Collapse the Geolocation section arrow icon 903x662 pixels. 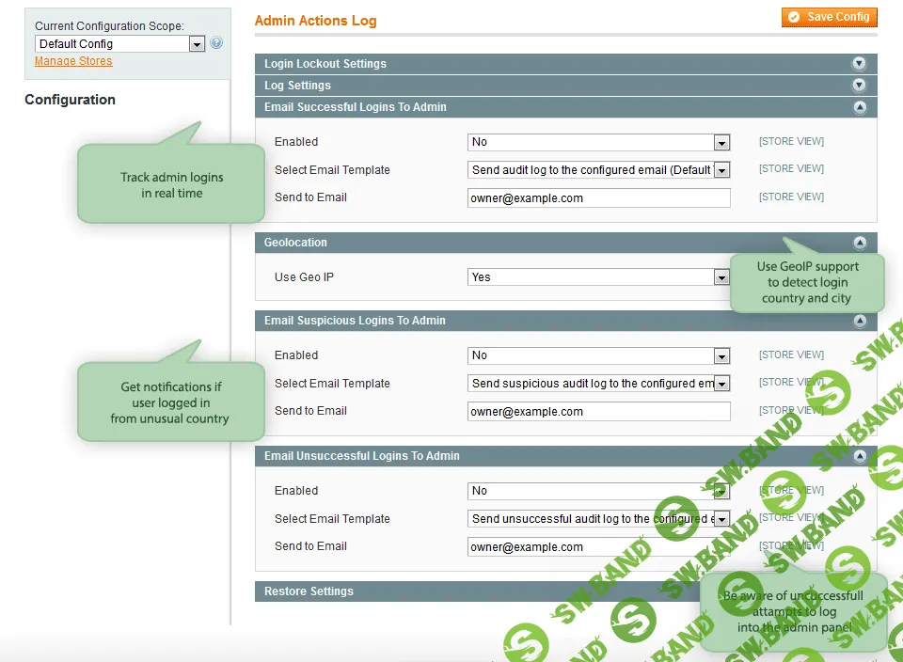point(859,243)
